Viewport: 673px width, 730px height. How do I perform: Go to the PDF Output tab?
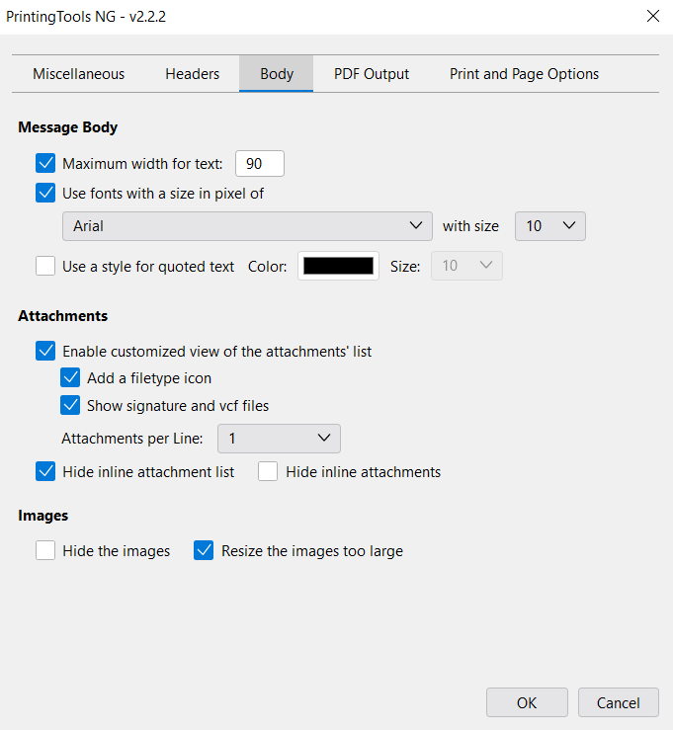372,74
